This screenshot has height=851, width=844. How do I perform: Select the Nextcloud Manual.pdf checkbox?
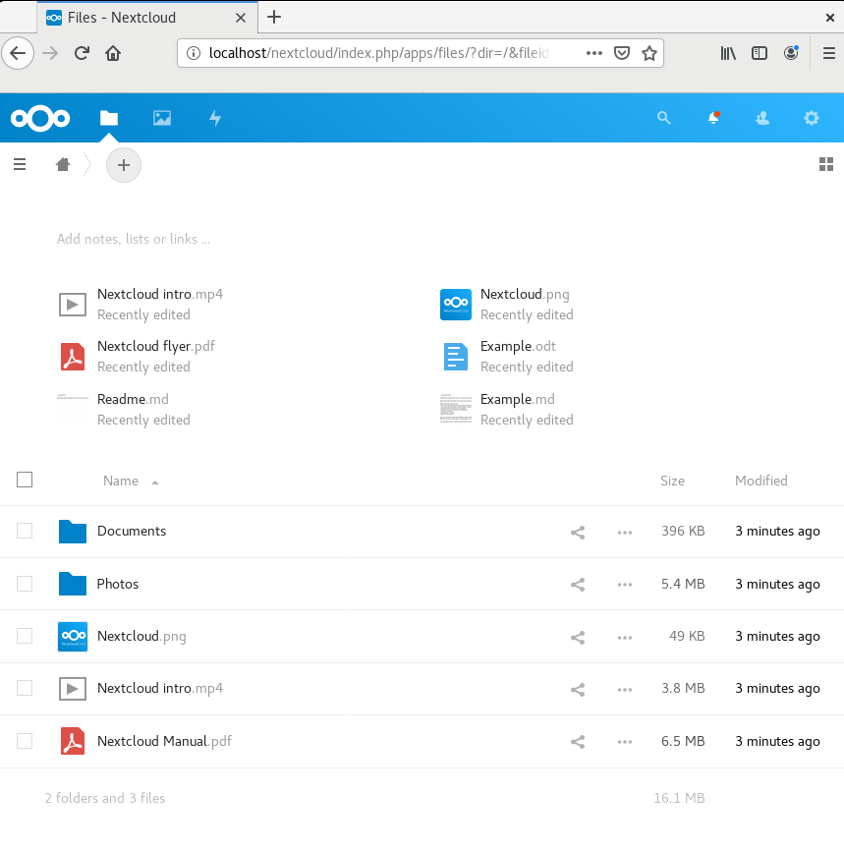tap(25, 741)
